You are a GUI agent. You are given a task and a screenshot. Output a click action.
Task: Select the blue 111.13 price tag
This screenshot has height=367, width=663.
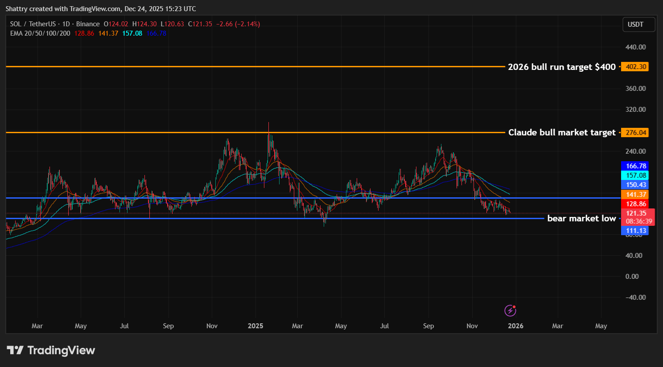coord(635,231)
